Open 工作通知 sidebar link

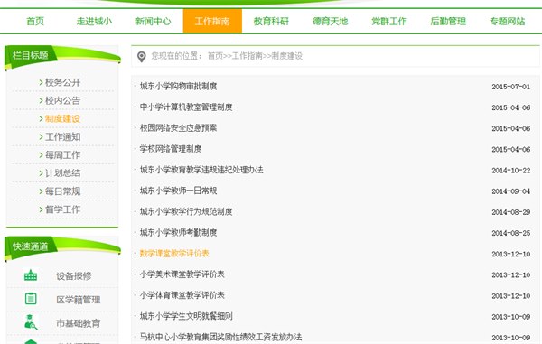62,136
